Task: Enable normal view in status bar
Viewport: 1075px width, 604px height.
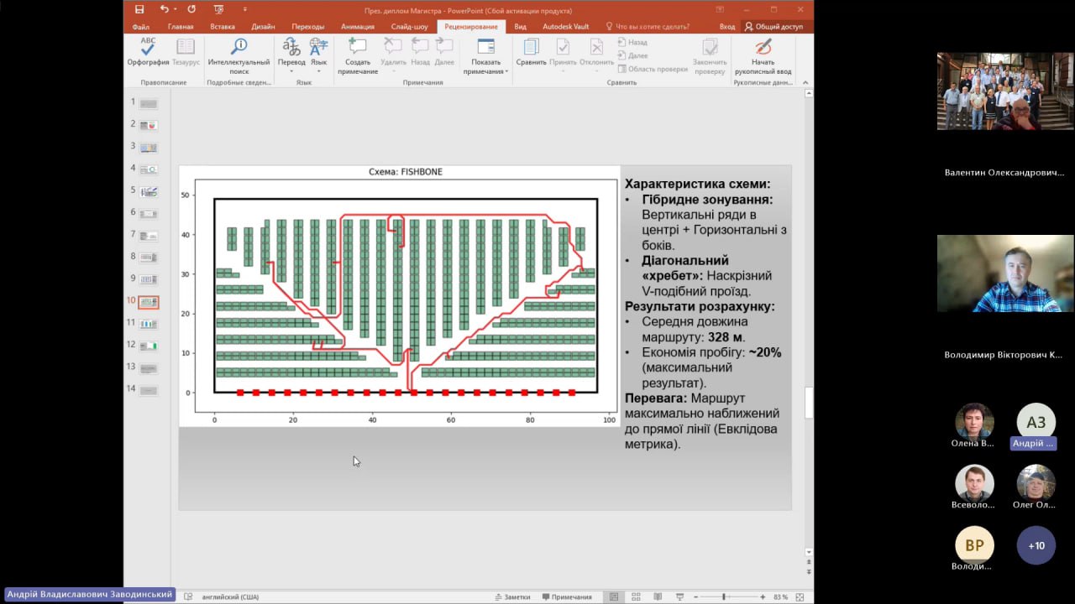Action: pos(614,596)
